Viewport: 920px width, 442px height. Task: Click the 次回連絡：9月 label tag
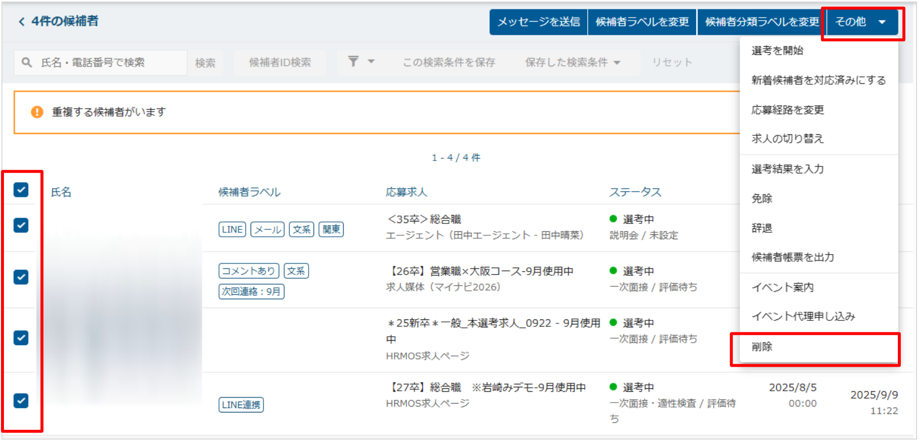pyautogui.click(x=251, y=291)
